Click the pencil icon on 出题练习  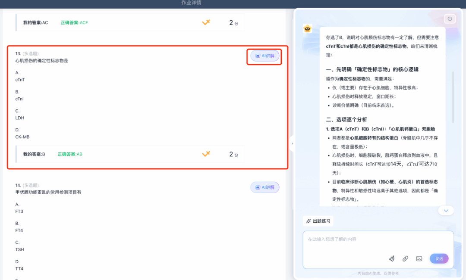tap(308, 221)
